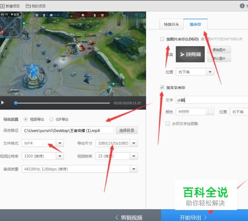Click the 保存路径 file path field
Image resolution: width=248 pixels, height=221 pixels.
click(x=68, y=130)
